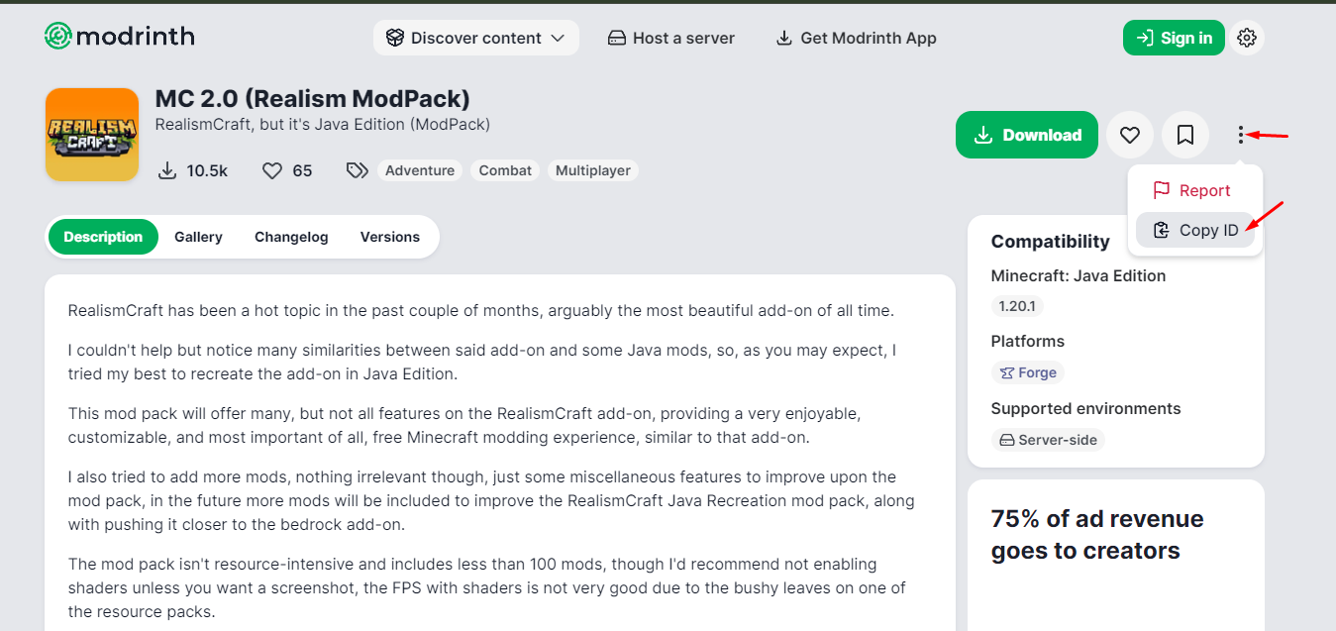Click the tags icon beside Adventure
This screenshot has height=631, width=1336.
357,170
